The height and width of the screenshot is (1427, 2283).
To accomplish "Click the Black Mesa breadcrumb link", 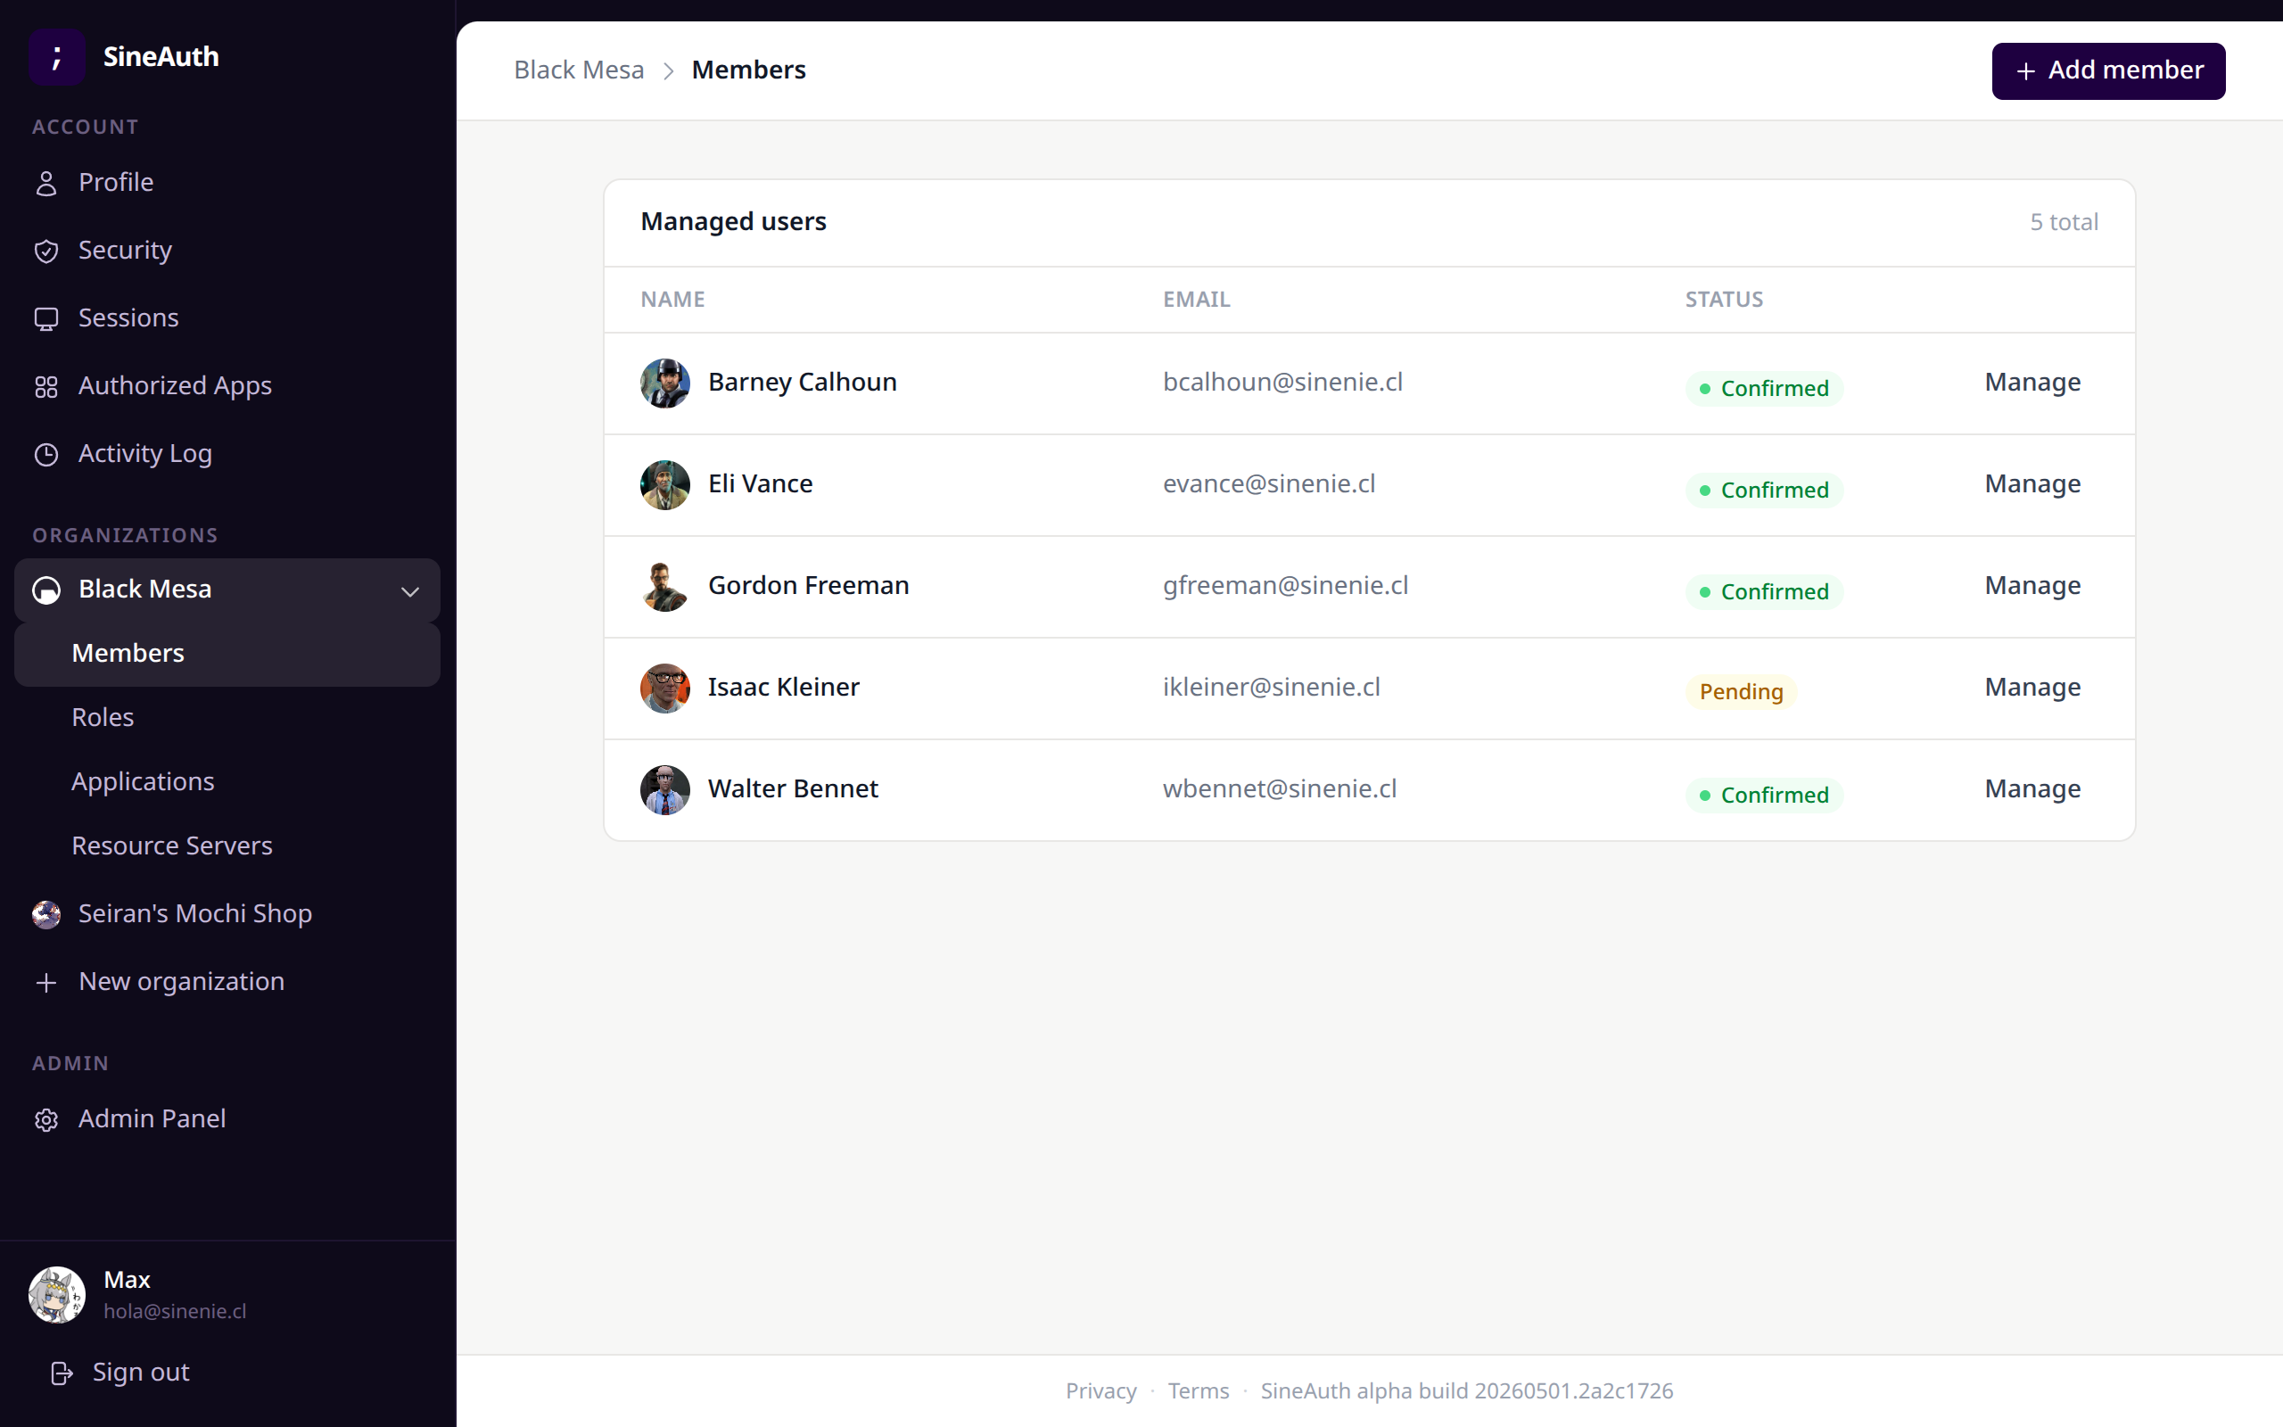I will point(580,70).
